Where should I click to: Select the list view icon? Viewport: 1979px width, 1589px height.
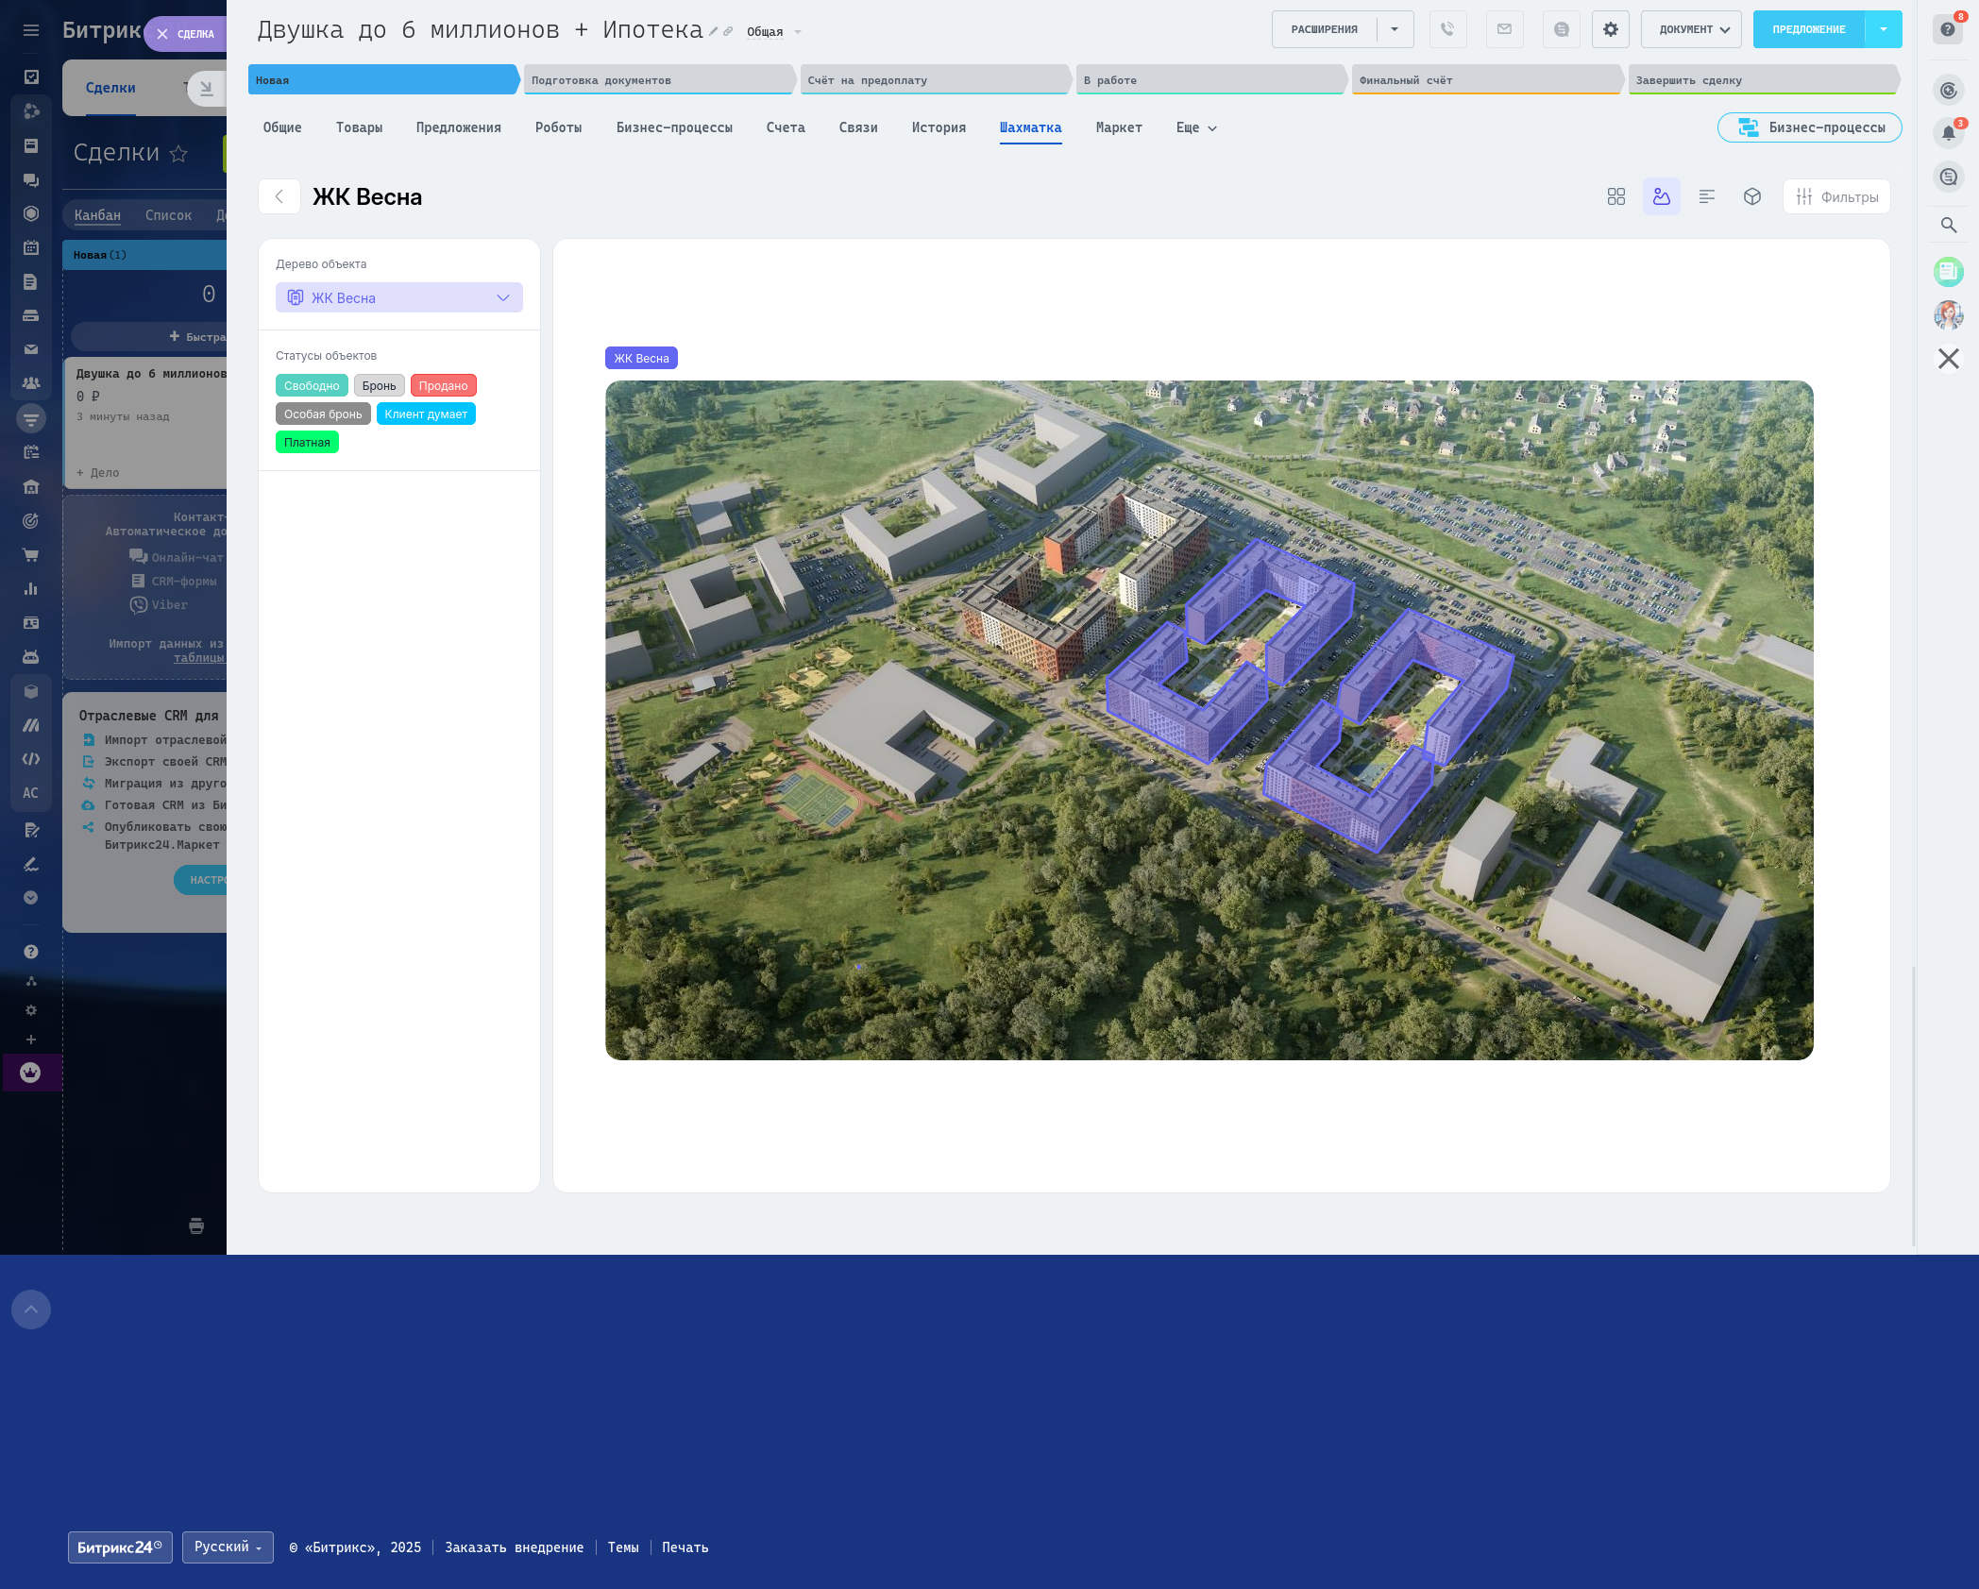[x=1706, y=196]
